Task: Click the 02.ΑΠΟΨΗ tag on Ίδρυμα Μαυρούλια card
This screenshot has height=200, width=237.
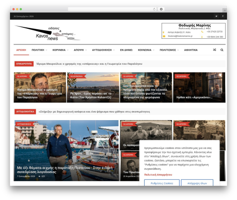Action: click(22, 76)
